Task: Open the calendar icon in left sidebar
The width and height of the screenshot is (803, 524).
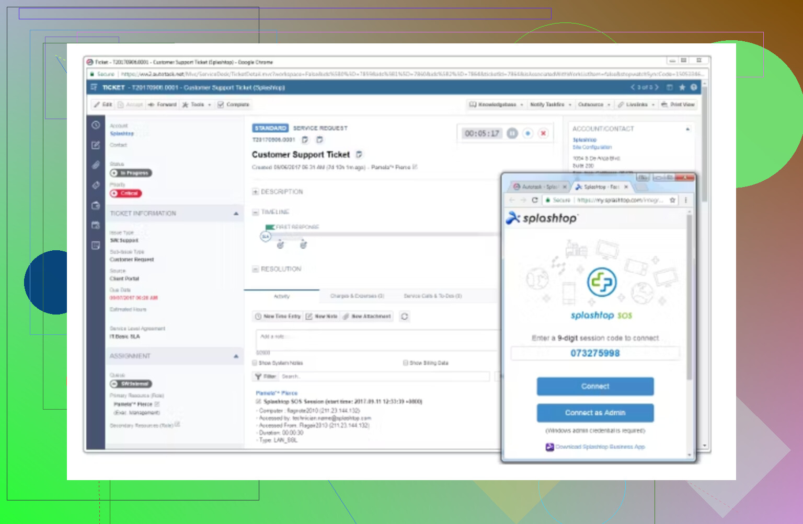Action: [96, 225]
